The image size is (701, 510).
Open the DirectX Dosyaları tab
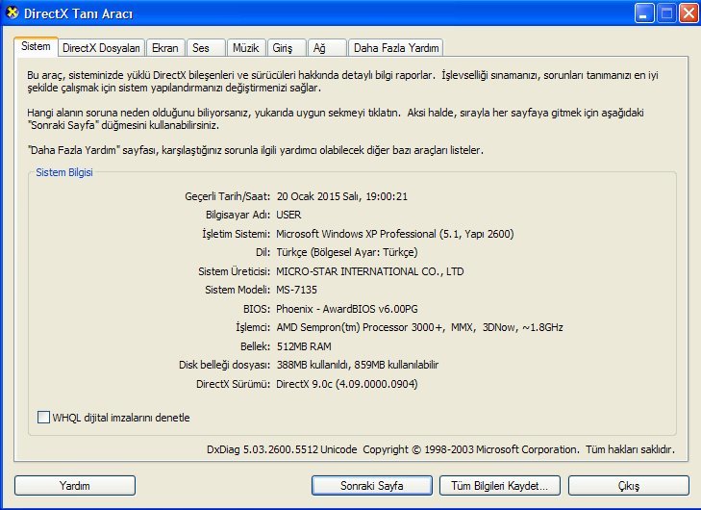tap(101, 48)
